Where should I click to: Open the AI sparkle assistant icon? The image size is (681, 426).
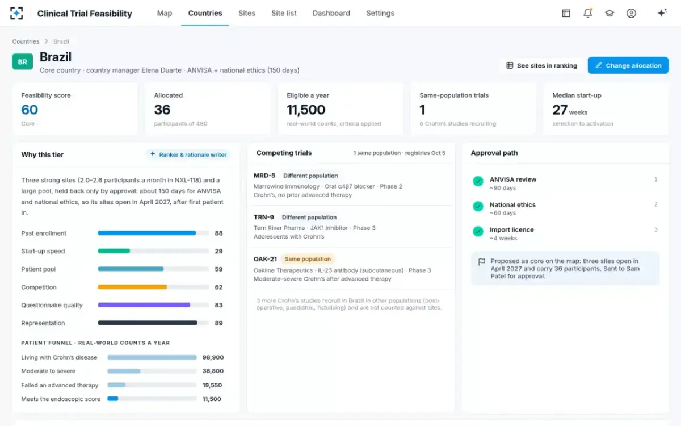(662, 13)
